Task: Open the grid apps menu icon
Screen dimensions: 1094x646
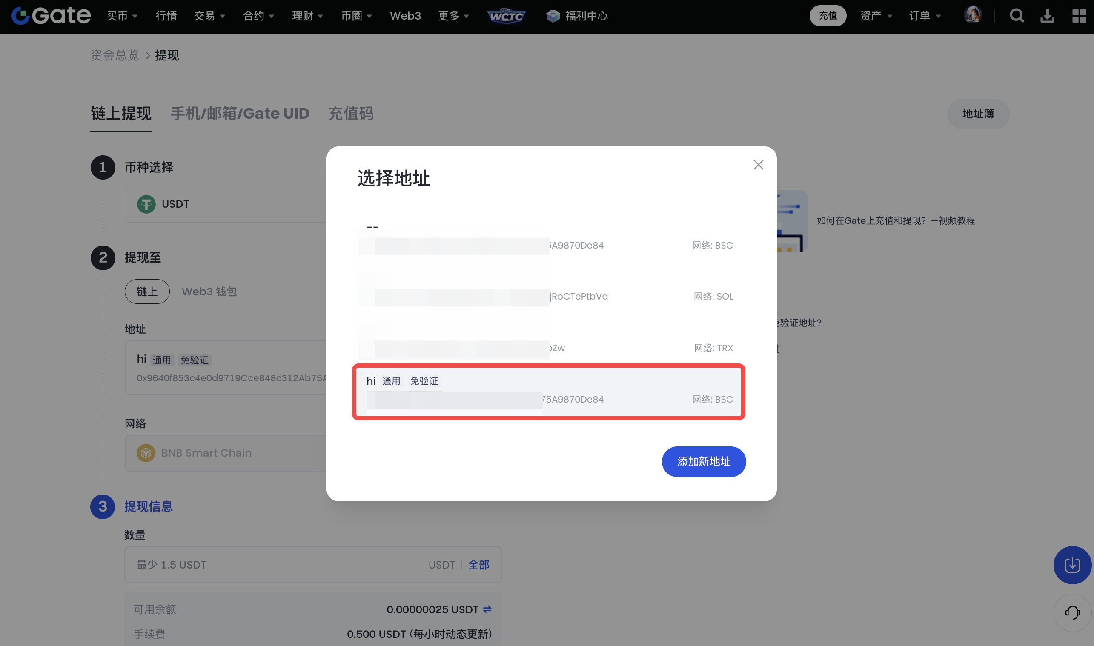Action: click(x=1079, y=16)
